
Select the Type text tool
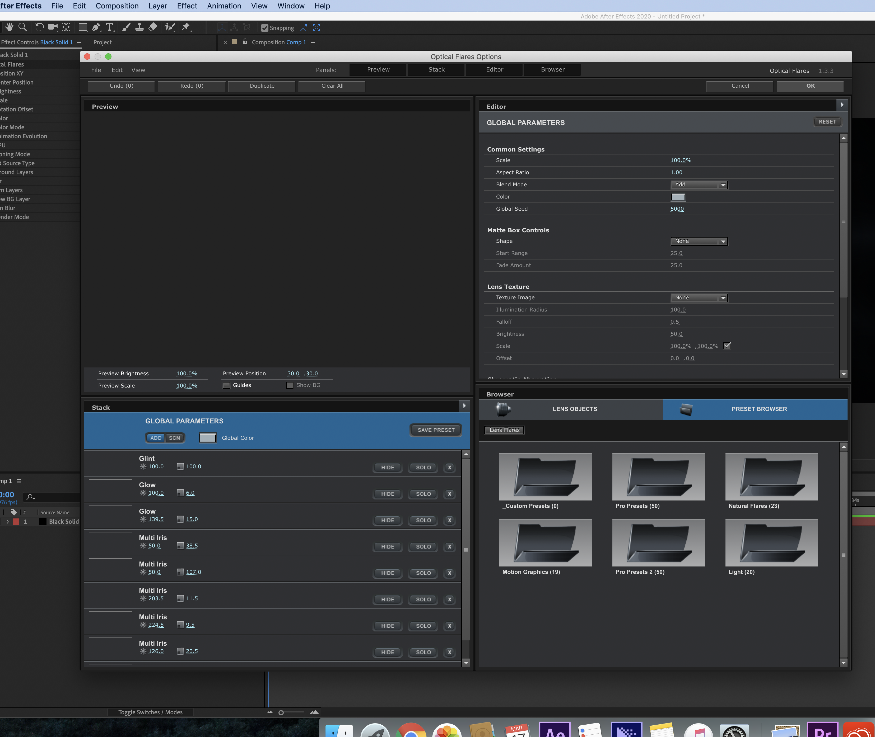pos(110,27)
